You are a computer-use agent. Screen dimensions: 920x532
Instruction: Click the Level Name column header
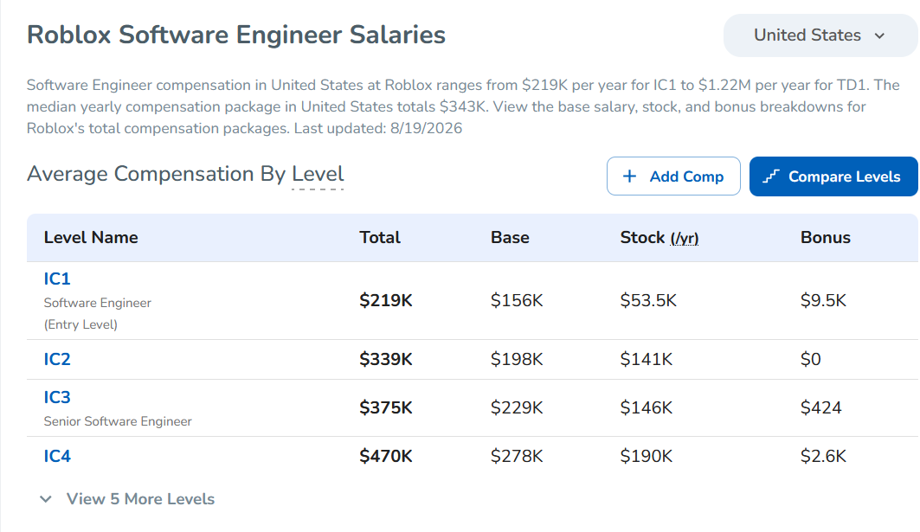(x=91, y=238)
